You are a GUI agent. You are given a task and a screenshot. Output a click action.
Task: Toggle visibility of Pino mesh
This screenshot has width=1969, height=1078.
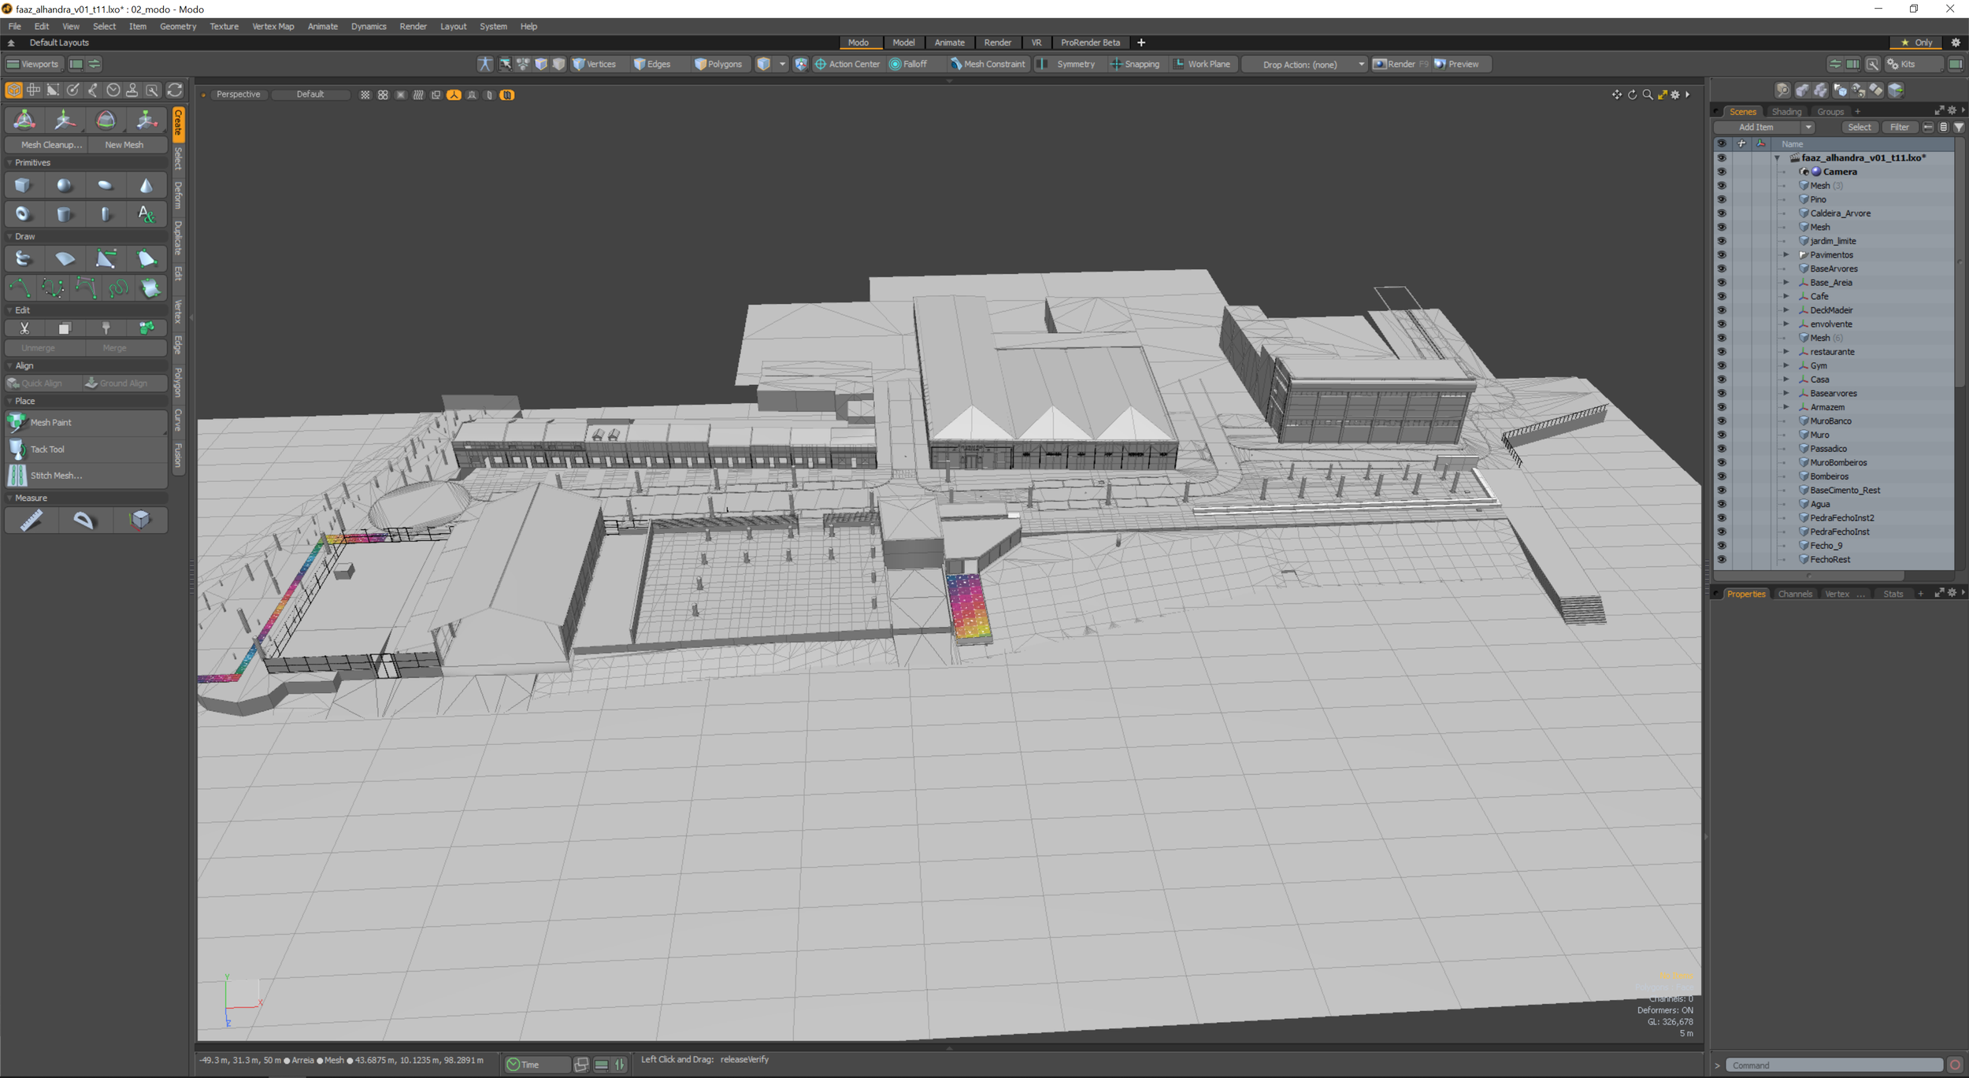click(1721, 200)
